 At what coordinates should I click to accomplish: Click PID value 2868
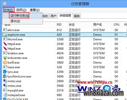tap(60, 48)
